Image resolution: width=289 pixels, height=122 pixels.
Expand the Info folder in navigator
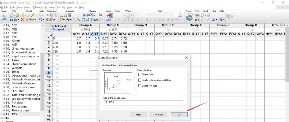coord(1,118)
